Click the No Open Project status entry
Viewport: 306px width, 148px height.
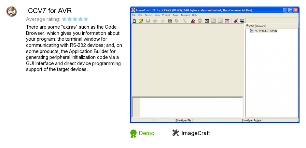(x=253, y=120)
